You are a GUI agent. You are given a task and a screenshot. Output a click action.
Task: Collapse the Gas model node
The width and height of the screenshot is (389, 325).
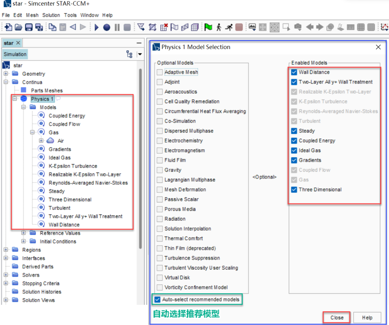coord(32,132)
